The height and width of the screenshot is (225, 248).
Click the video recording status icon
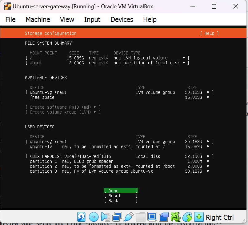pos(164,217)
